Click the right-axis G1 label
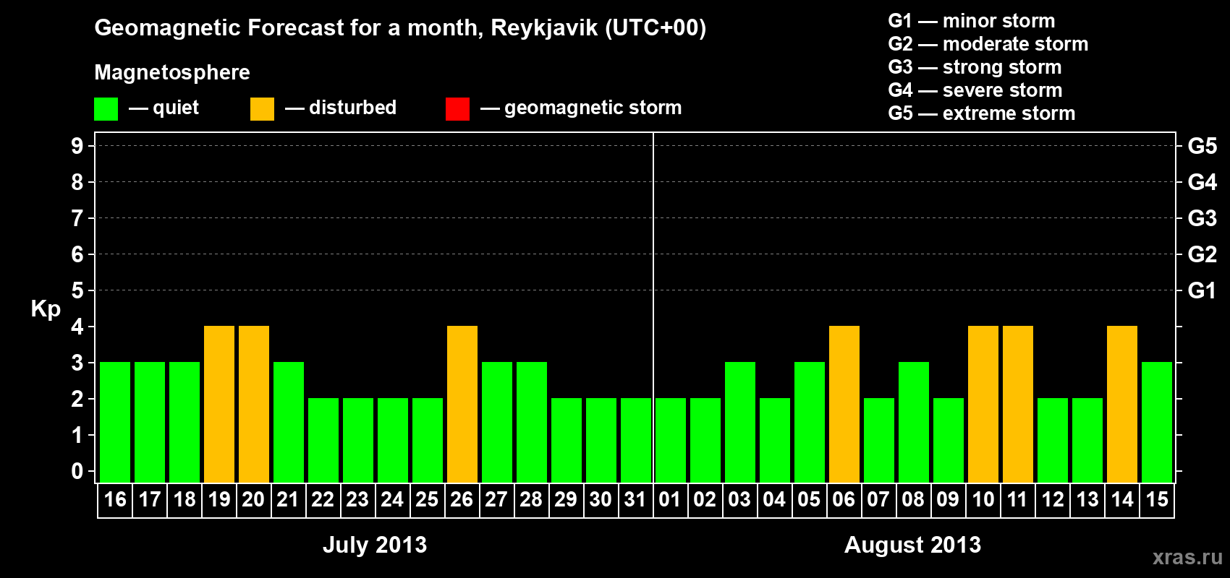1230x578 pixels. (1203, 290)
